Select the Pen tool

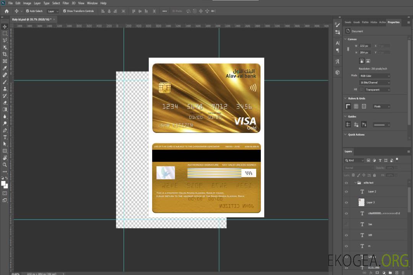(x=5, y=130)
